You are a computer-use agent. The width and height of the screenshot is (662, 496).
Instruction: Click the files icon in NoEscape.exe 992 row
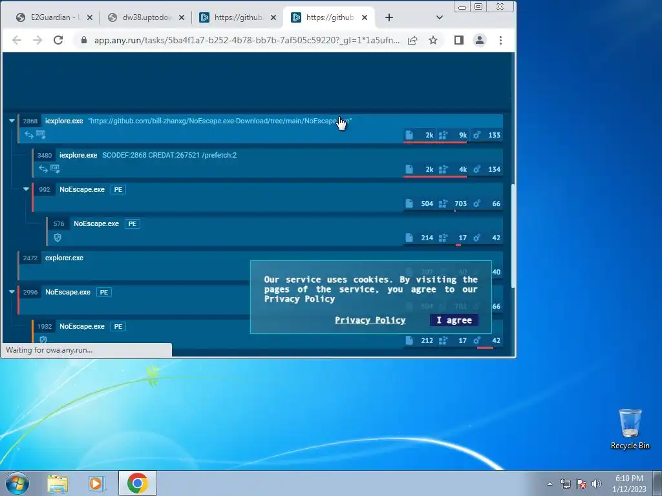pyautogui.click(x=409, y=203)
